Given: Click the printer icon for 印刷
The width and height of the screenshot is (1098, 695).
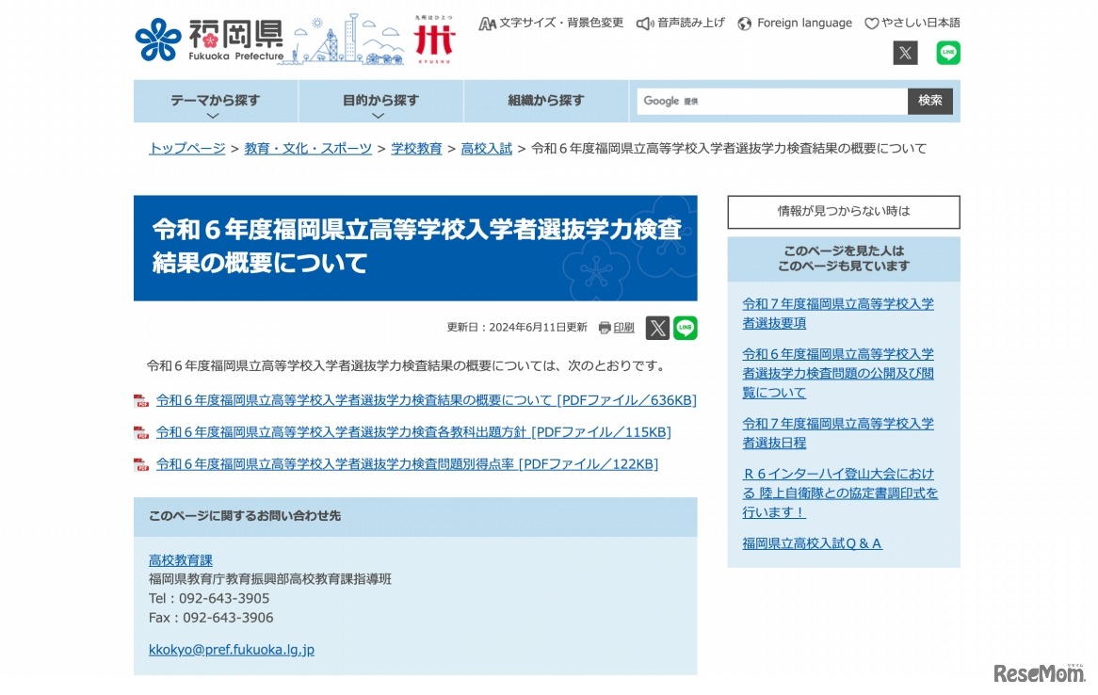Looking at the screenshot, I should point(605,328).
